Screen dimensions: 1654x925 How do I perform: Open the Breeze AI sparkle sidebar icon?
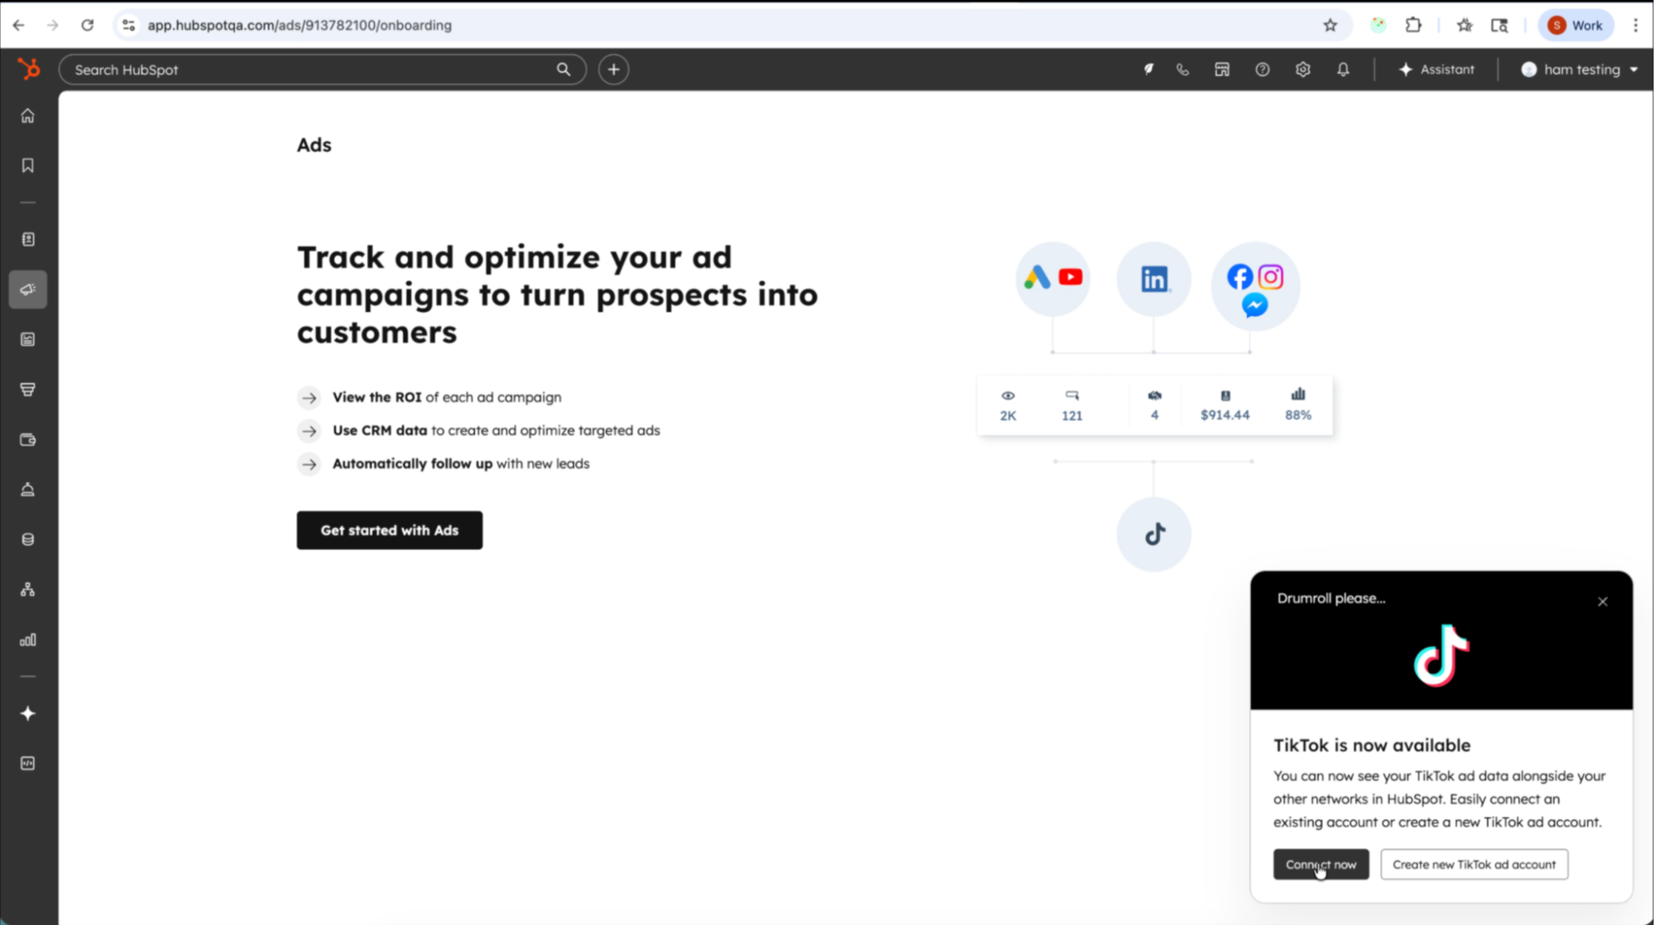coord(28,713)
